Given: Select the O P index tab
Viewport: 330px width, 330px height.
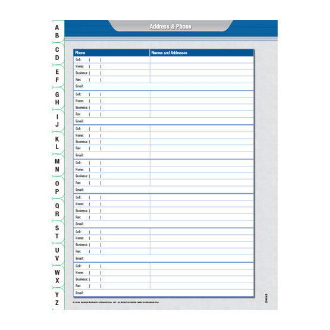Looking at the screenshot, I should pos(58,187).
